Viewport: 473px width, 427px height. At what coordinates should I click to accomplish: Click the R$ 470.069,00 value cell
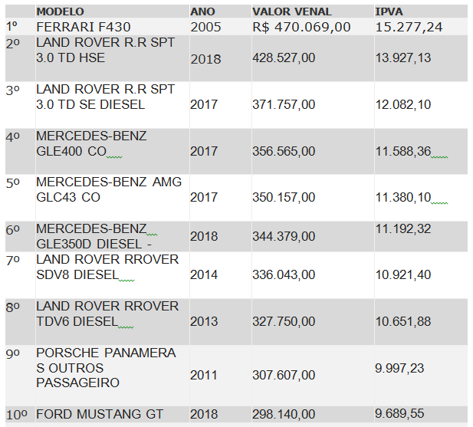click(x=301, y=26)
